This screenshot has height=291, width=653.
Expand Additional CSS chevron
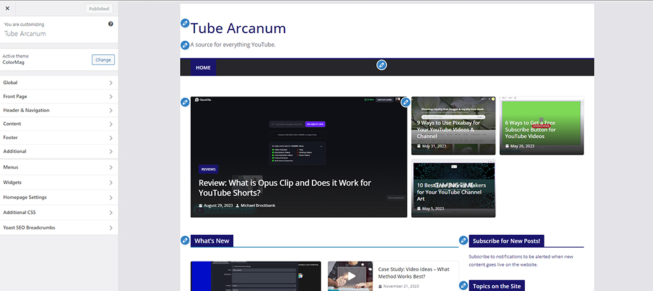[x=111, y=213]
